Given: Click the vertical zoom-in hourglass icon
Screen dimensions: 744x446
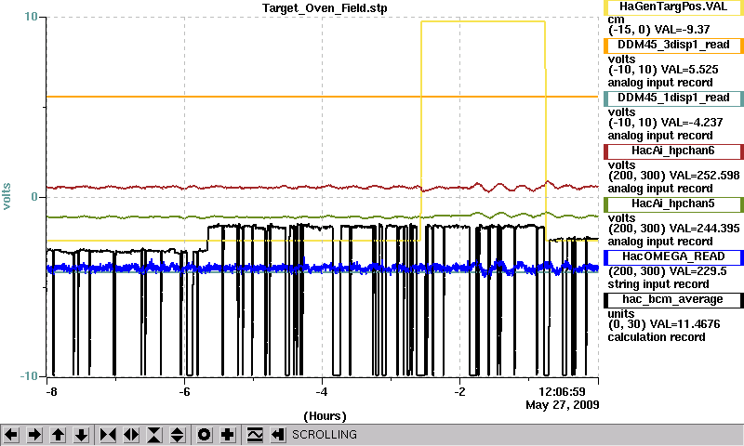Looking at the screenshot, I should click(x=154, y=435).
